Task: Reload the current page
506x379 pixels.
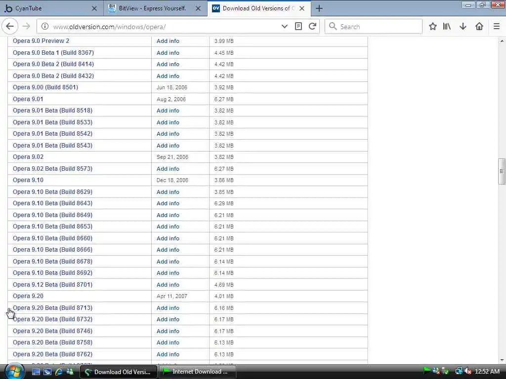Action: pyautogui.click(x=312, y=27)
